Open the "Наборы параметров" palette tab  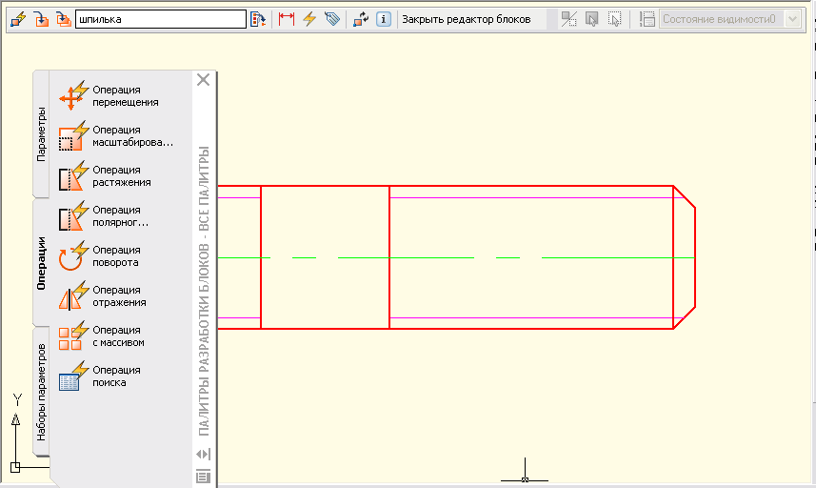click(41, 392)
